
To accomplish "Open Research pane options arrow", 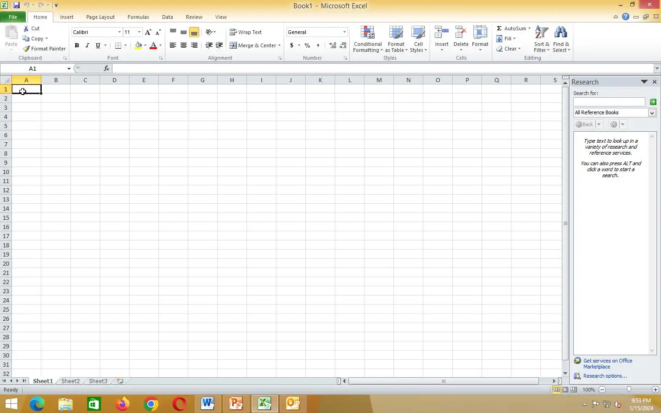I will coord(644,82).
